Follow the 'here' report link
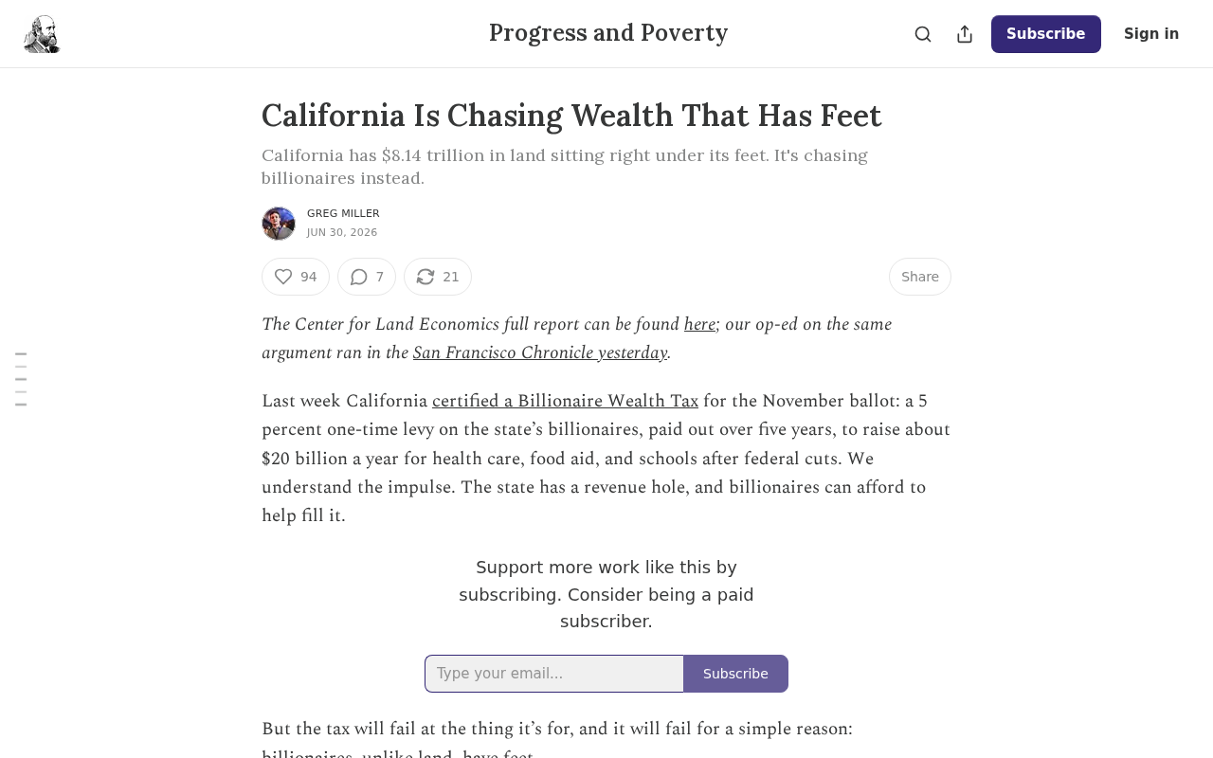 (699, 324)
